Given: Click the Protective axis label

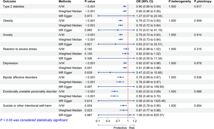Looking at the screenshot, I should [120, 128].
